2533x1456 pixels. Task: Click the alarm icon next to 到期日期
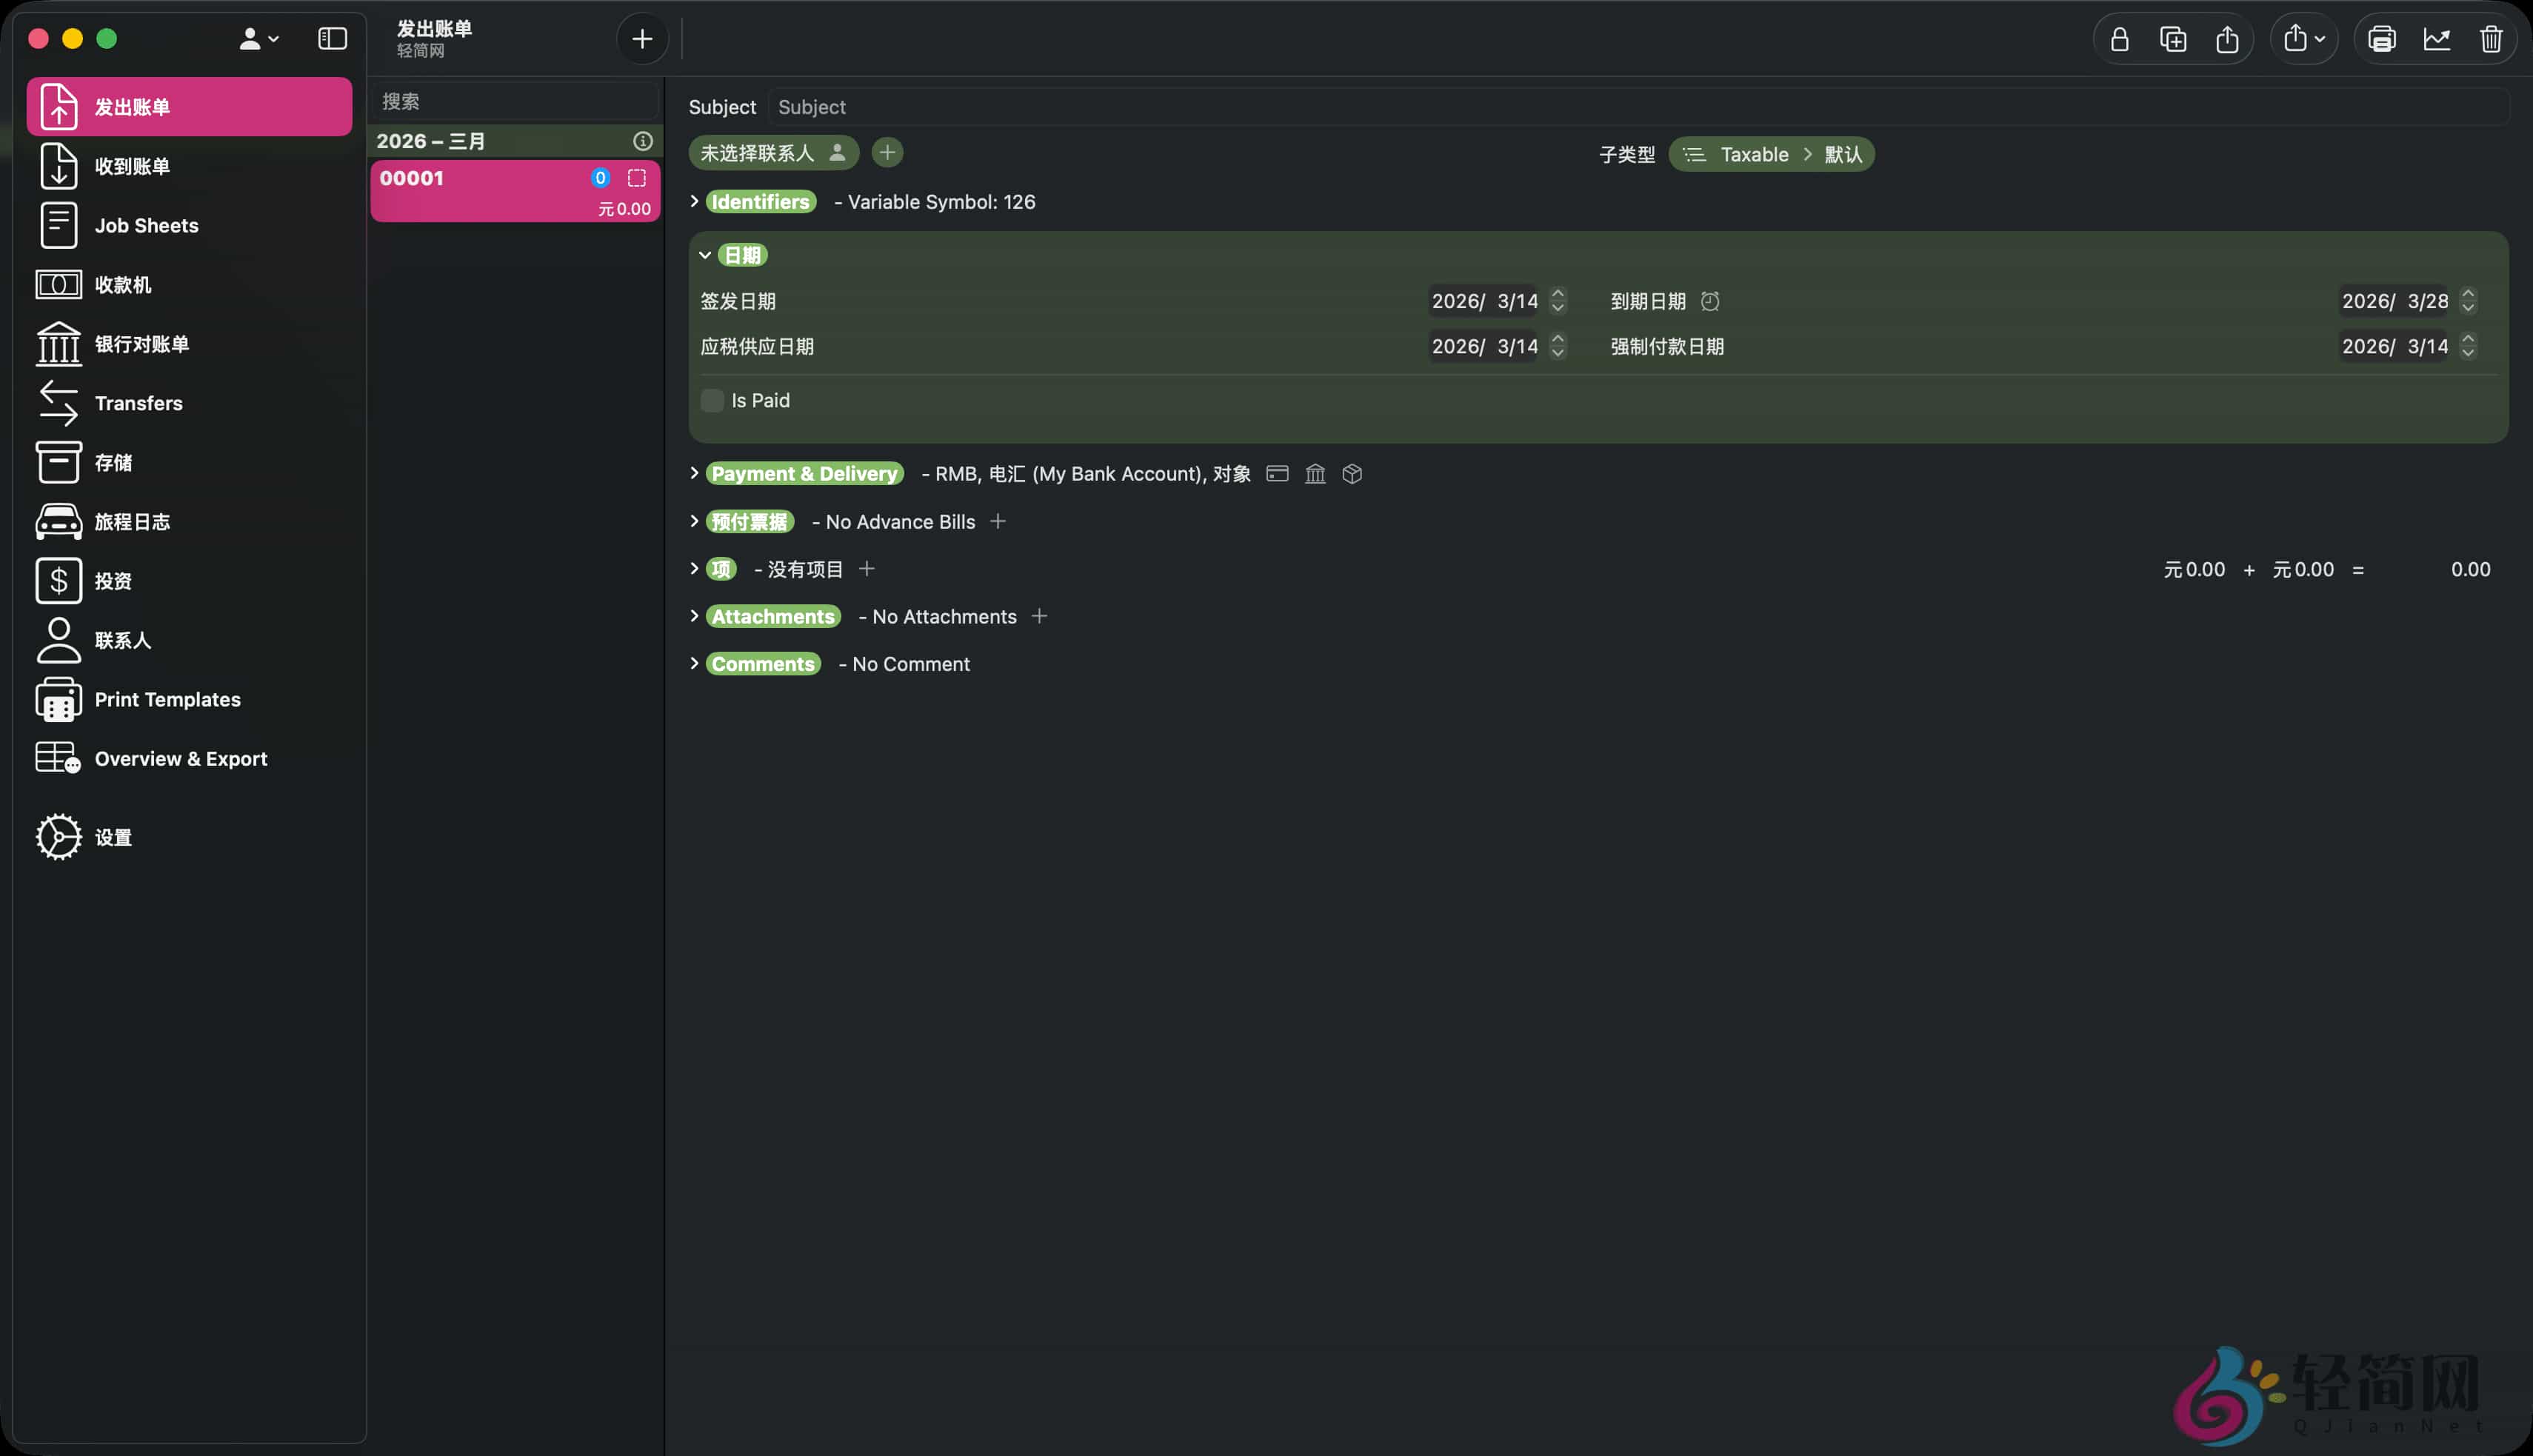pyautogui.click(x=1710, y=301)
